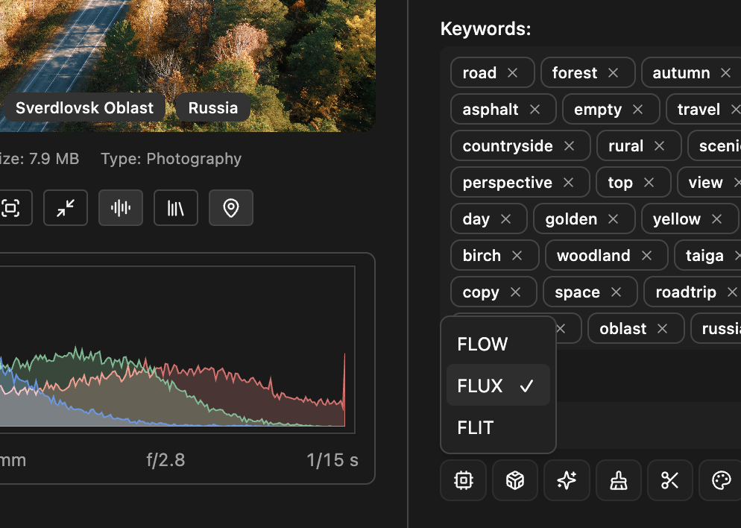Remove the 'forest' keyword tag
Viewport: 741px width, 528px height.
614,73
